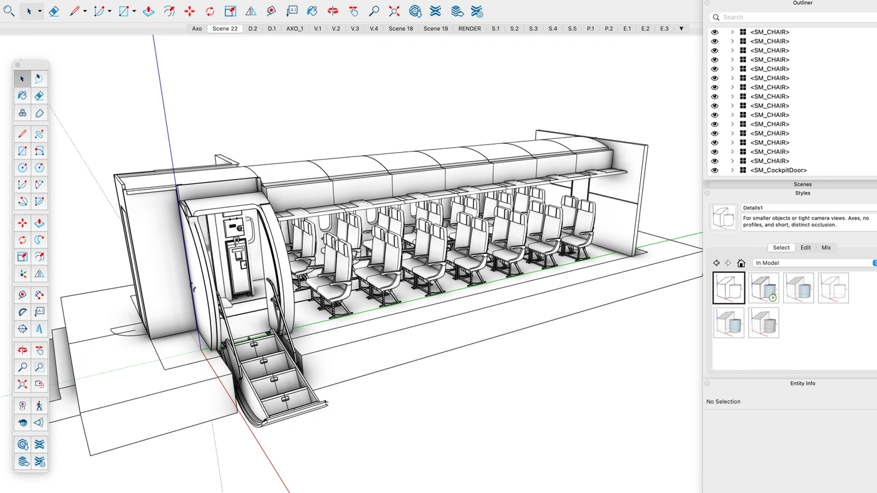Select the SM_CockpitDoor row label
877x493 pixels.
click(x=779, y=170)
